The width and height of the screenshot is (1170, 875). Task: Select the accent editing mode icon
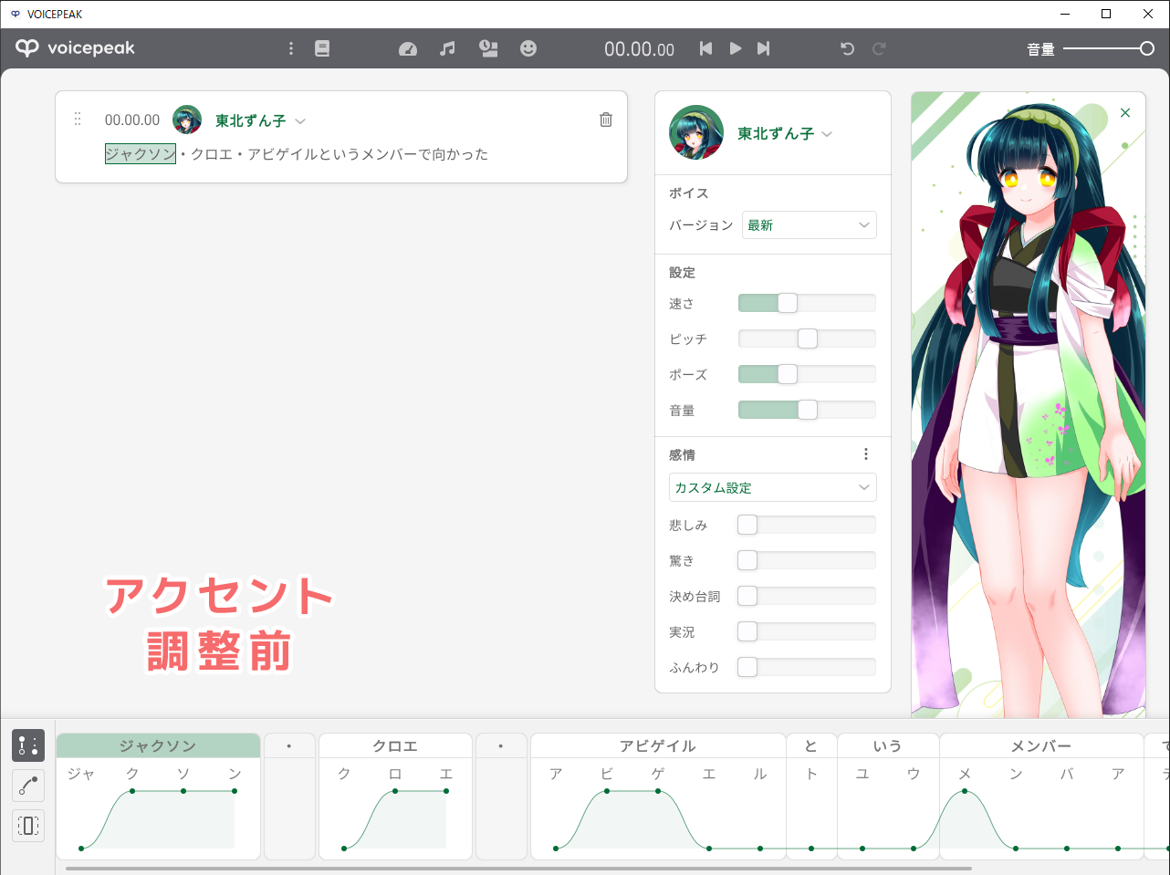point(27,745)
